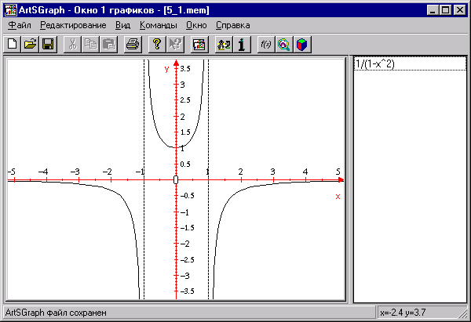
Task: Select the magnifier zoom tool
Action: click(x=283, y=45)
